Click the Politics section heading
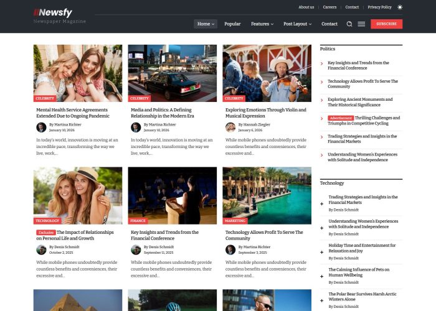This screenshot has width=436, height=311. click(327, 49)
